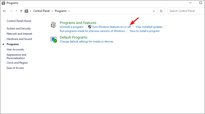Go back with the back arrow

(4, 11)
